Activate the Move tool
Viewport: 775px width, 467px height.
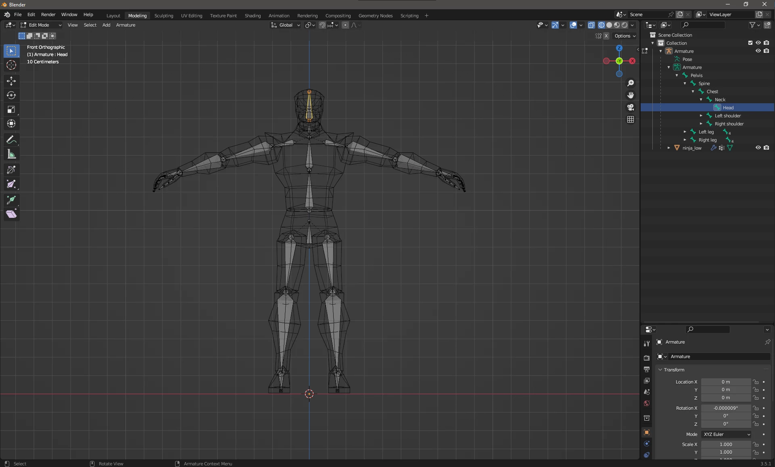pyautogui.click(x=11, y=81)
